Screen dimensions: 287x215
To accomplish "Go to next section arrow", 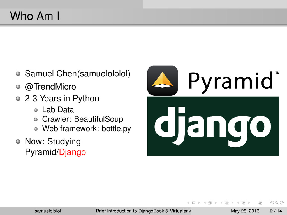I will pos(249,203).
